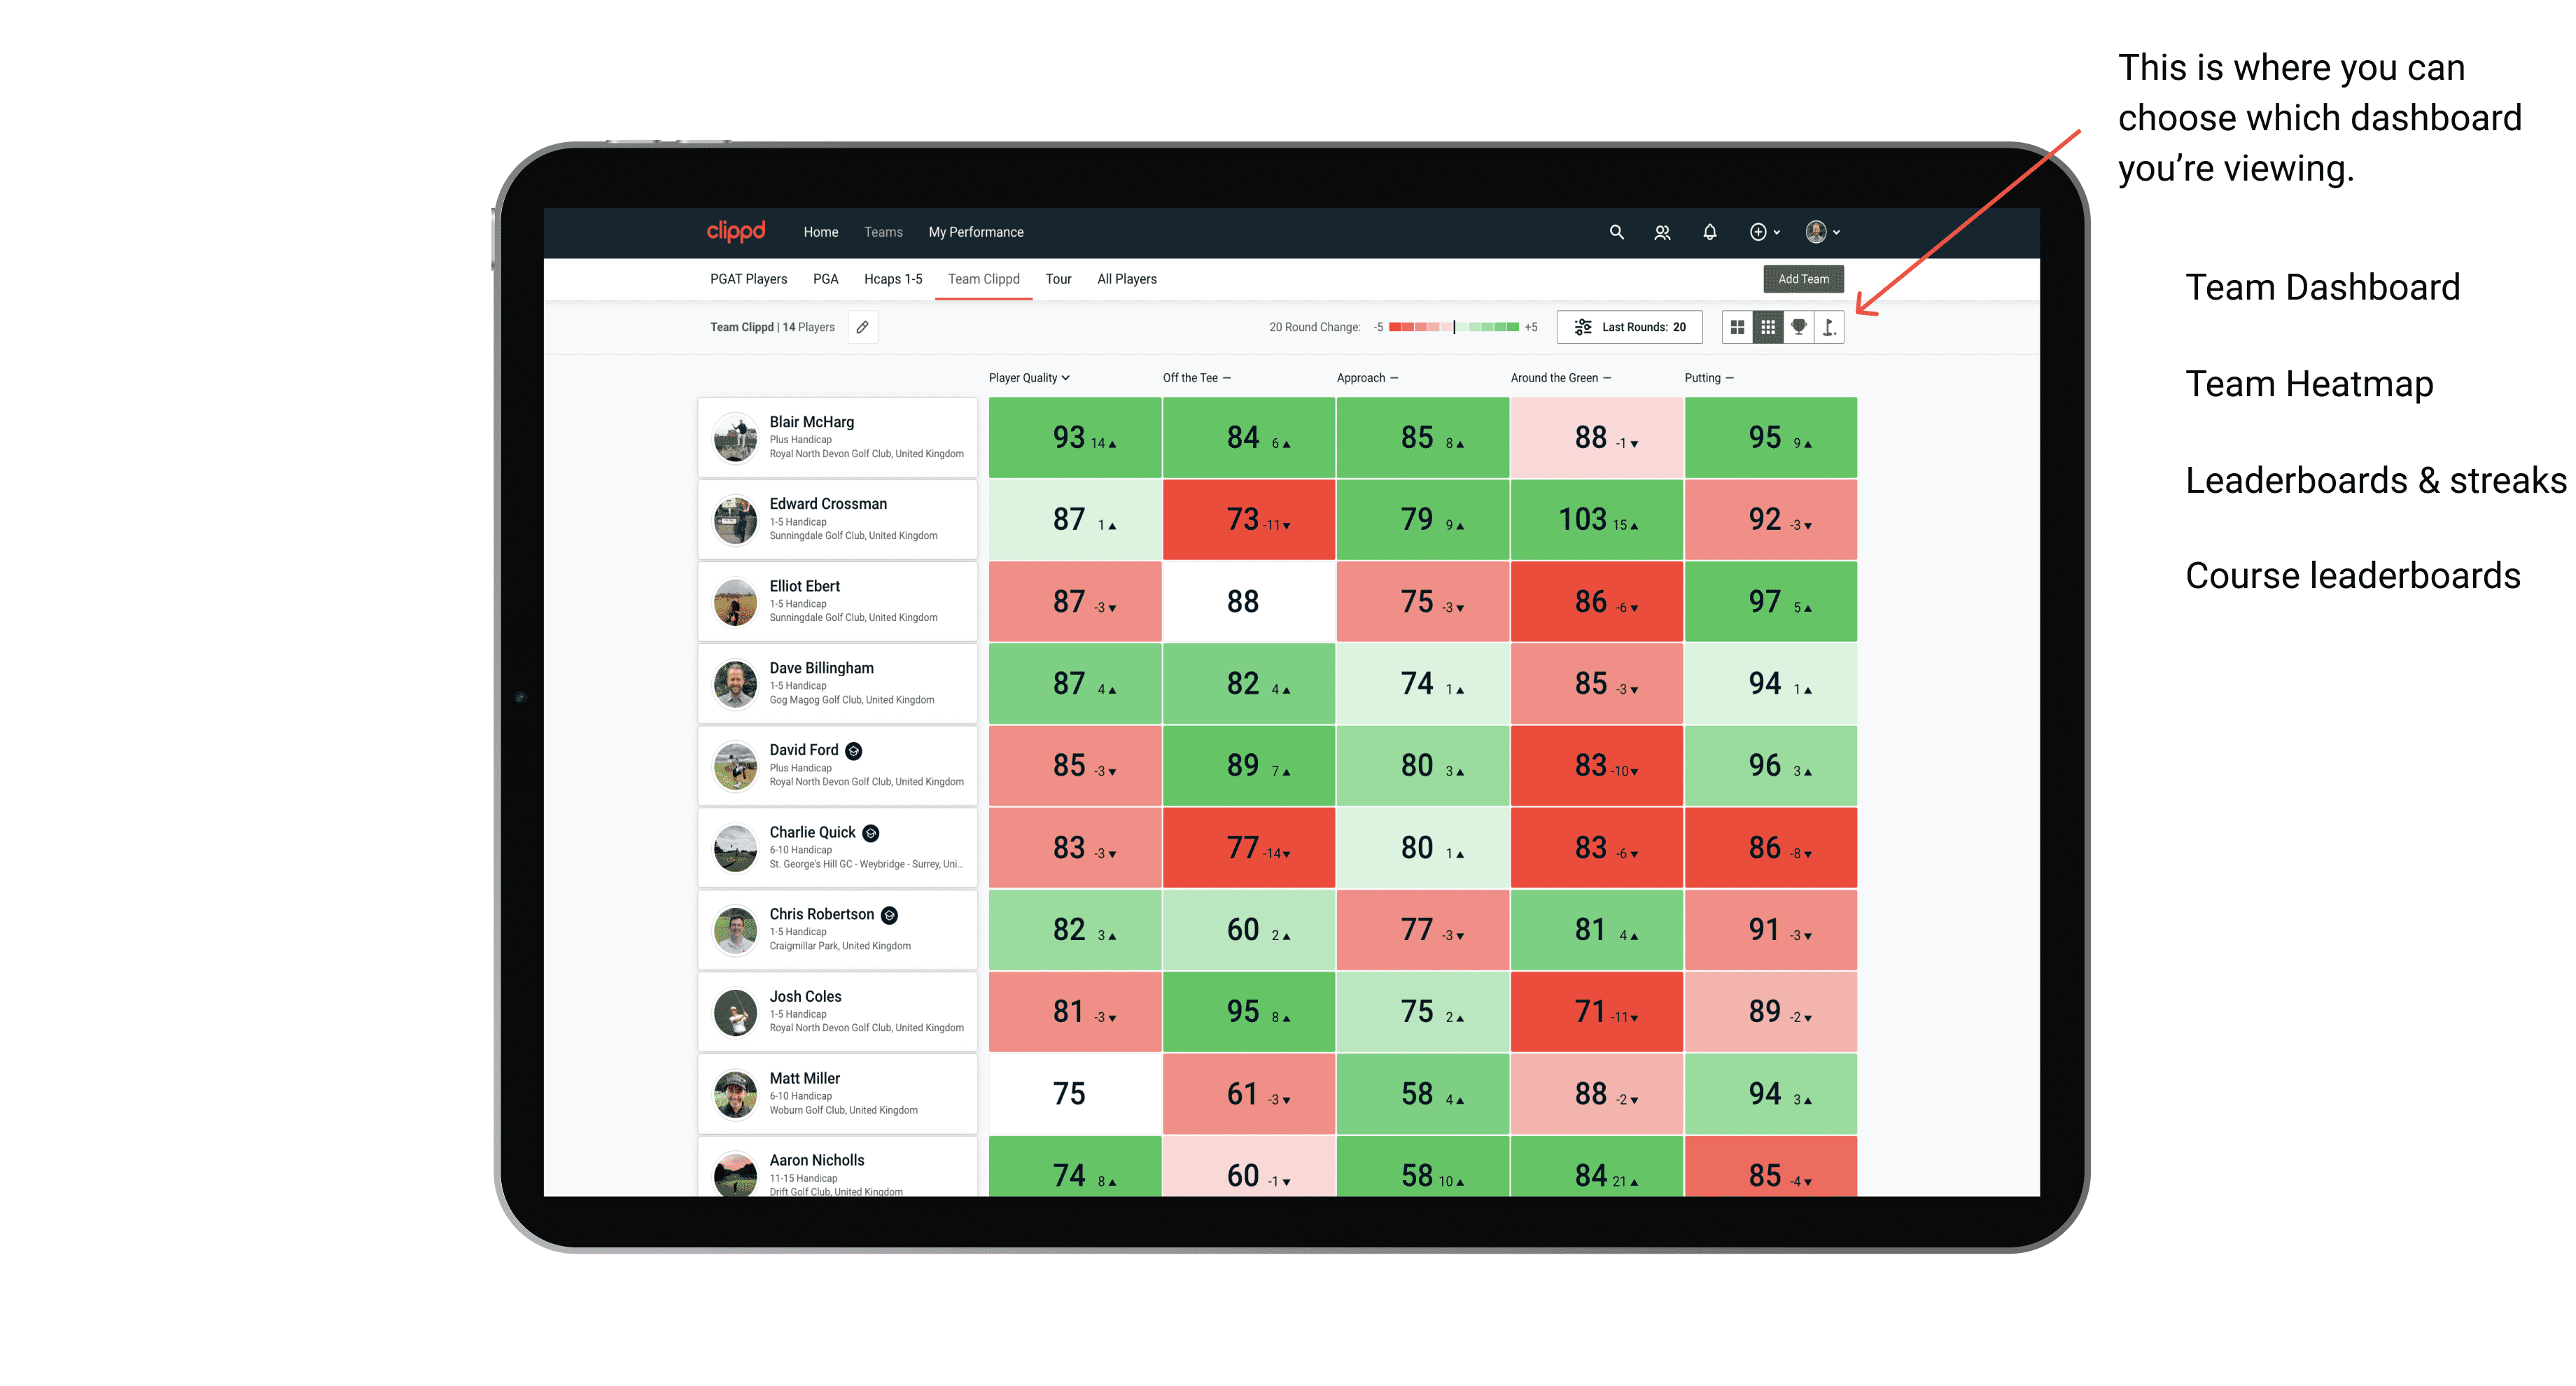
Task: Select the Team Clippd tab
Action: point(984,276)
